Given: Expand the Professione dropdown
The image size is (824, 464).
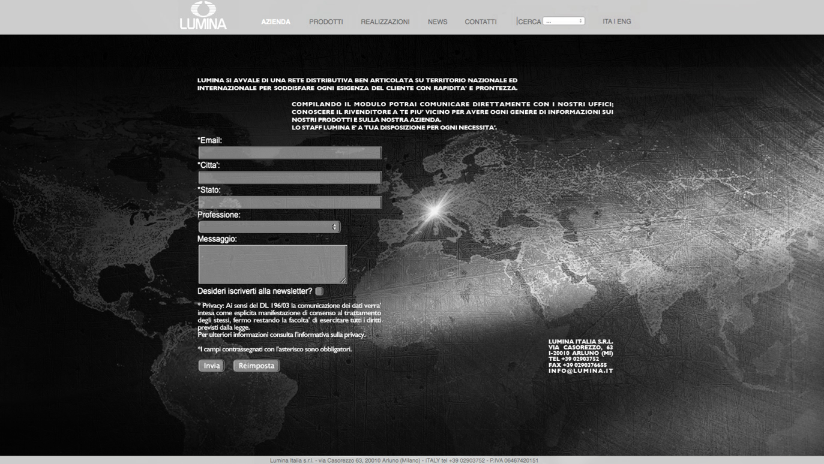Looking at the screenshot, I should pyautogui.click(x=269, y=227).
